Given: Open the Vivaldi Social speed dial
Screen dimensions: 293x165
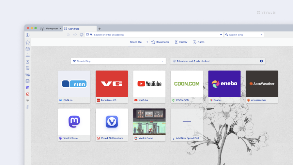Looking at the screenshot, I should pos(74,125).
